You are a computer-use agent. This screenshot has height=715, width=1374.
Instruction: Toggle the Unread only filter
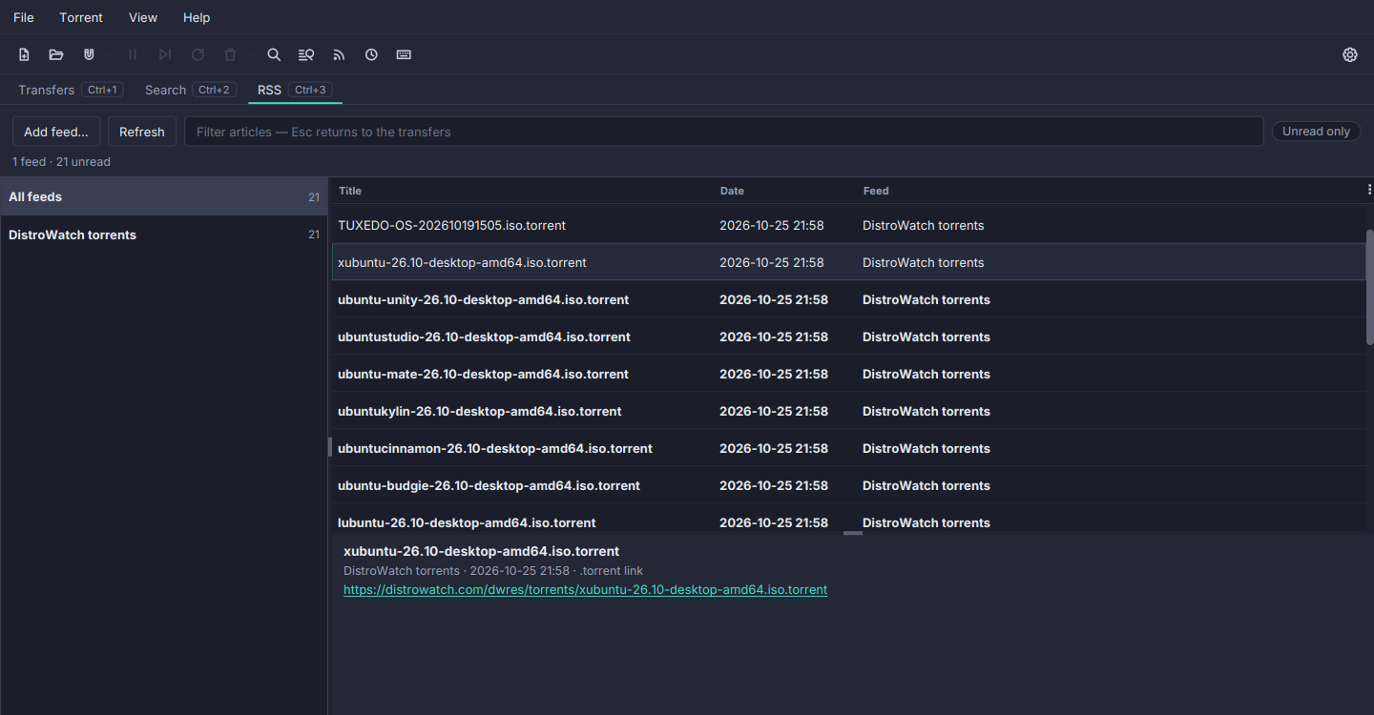1316,132
